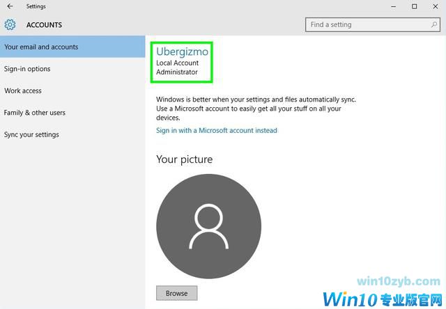Minimize the Settings window
This screenshot has width=446, height=309.
tap(393, 6)
